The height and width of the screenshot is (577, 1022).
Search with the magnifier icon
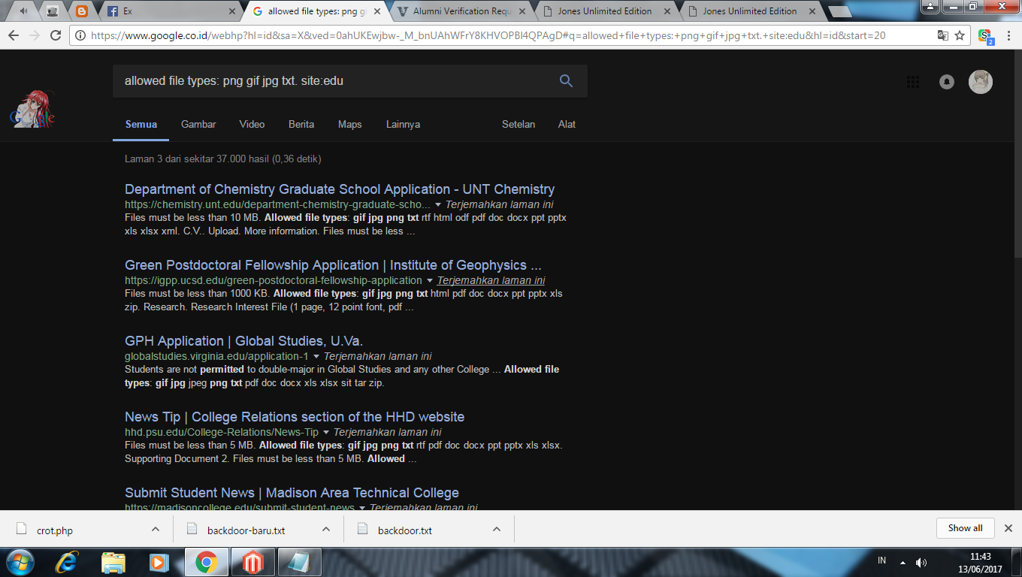(567, 80)
